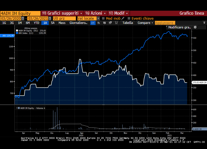Image resolution: width=207 pixels, height=149 pixels.
Task: Open the Grafici suggeriti dropdown
Action: [62, 13]
